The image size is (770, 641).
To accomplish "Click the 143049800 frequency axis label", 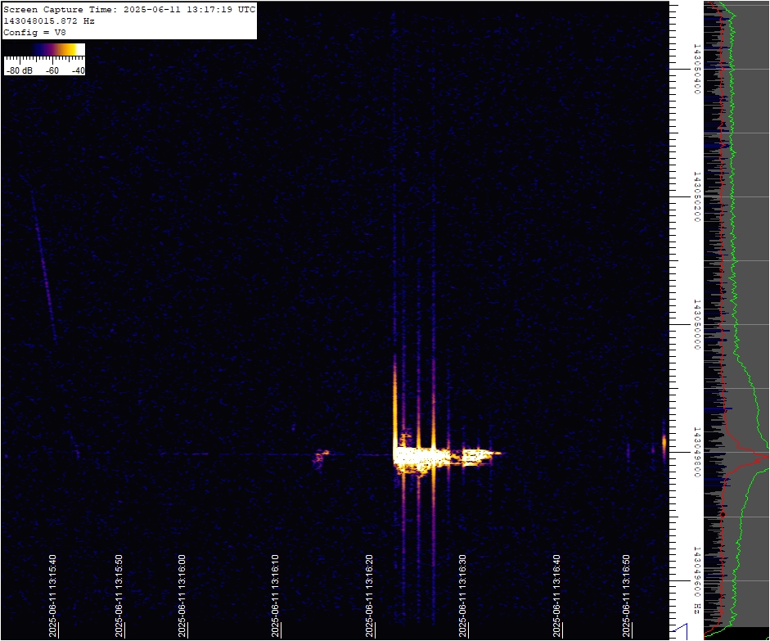I will (696, 452).
